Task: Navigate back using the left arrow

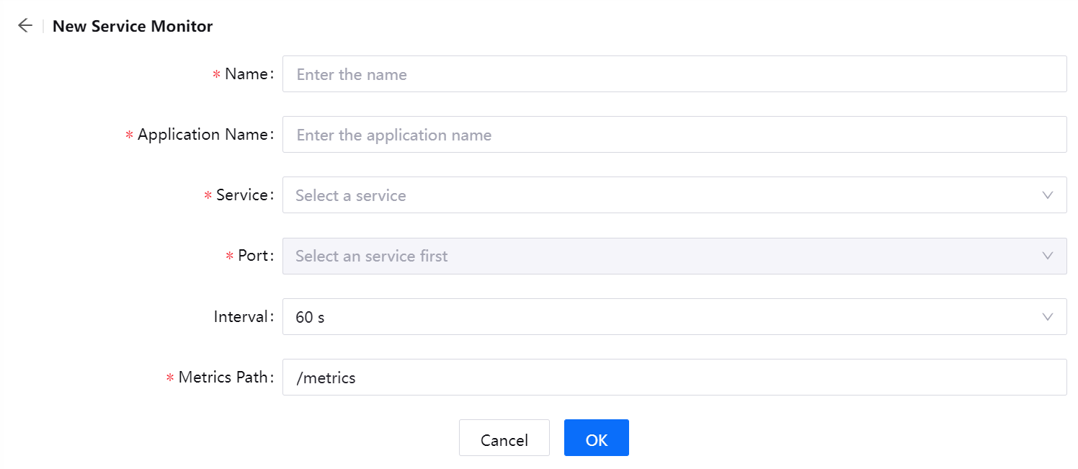Action: [24, 25]
